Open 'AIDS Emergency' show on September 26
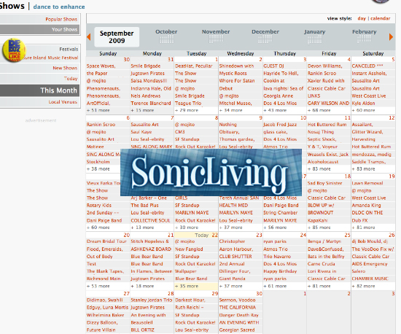This screenshot has width=401, height=334. [x=370, y=264]
